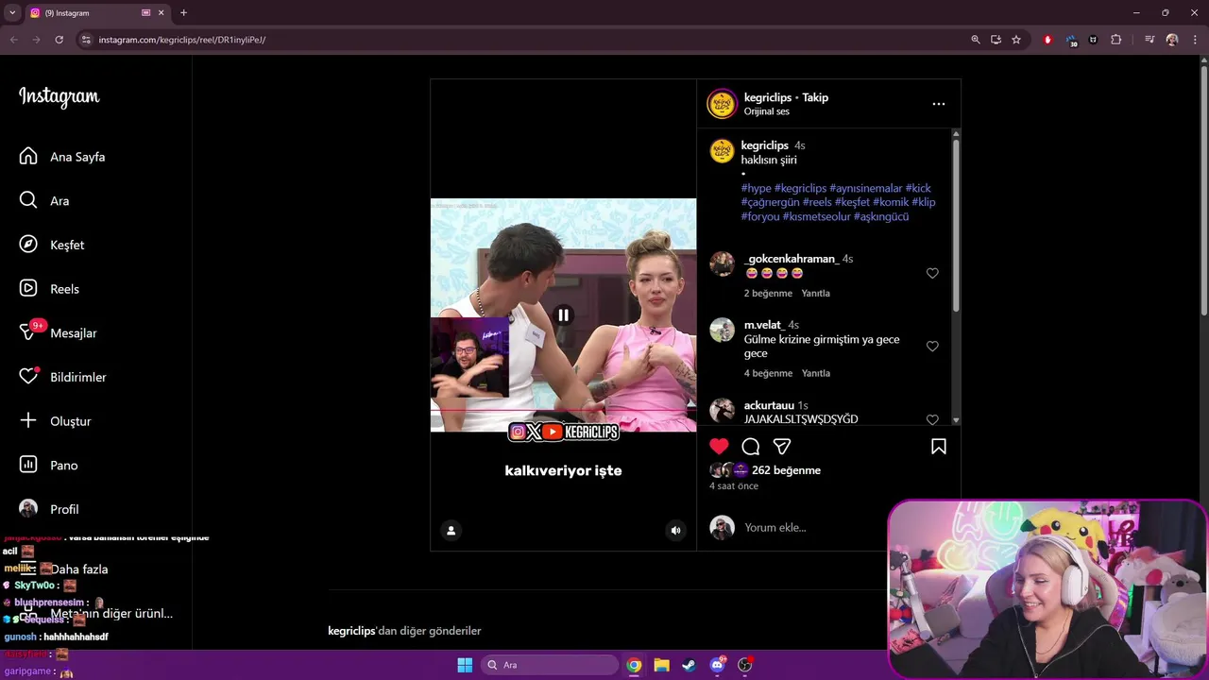The width and height of the screenshot is (1209, 680).
Task: Open the three-dot post options menu
Action: point(938,104)
